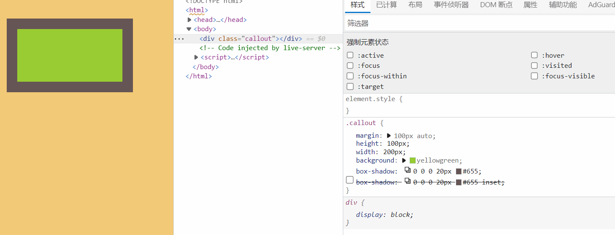The height and width of the screenshot is (235, 615).
Task: Click the display: block declaration
Action: coord(384,214)
